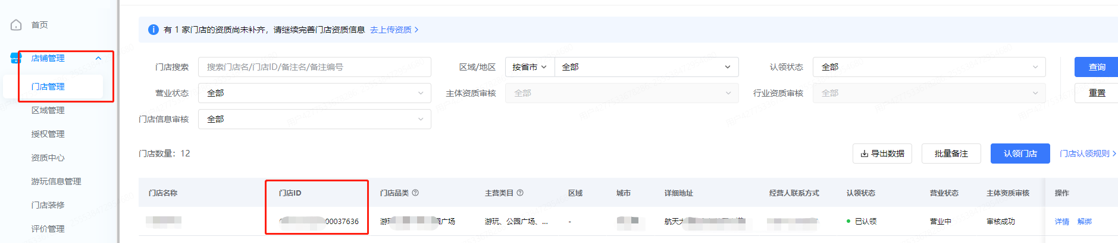Click the home icon in sidebar
The image size is (1118, 243).
[x=16, y=25]
